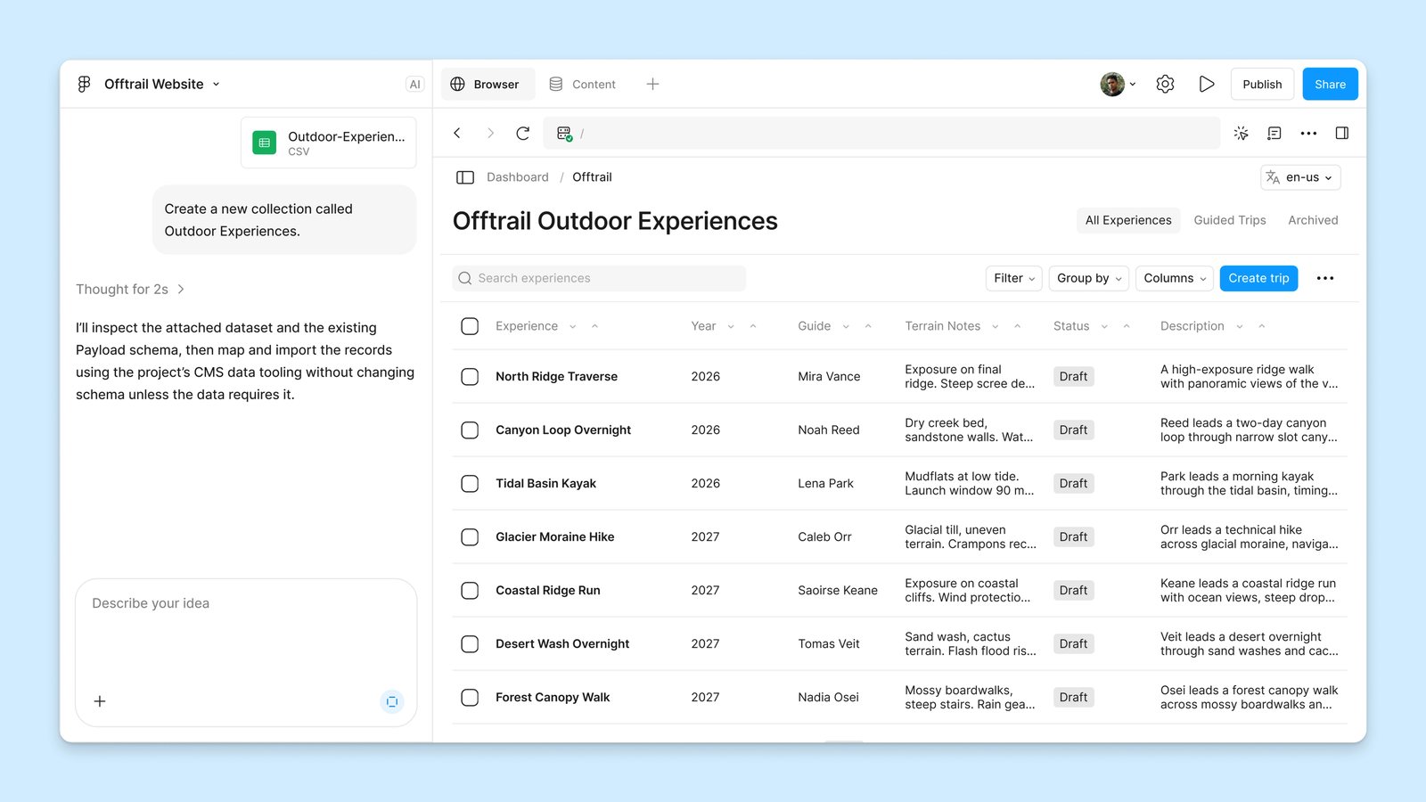Go forward in the browser preview
The height and width of the screenshot is (802, 1426).
coord(490,133)
